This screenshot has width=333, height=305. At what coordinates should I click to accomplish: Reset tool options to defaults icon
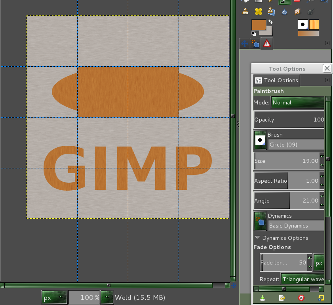pyautogui.click(x=321, y=298)
